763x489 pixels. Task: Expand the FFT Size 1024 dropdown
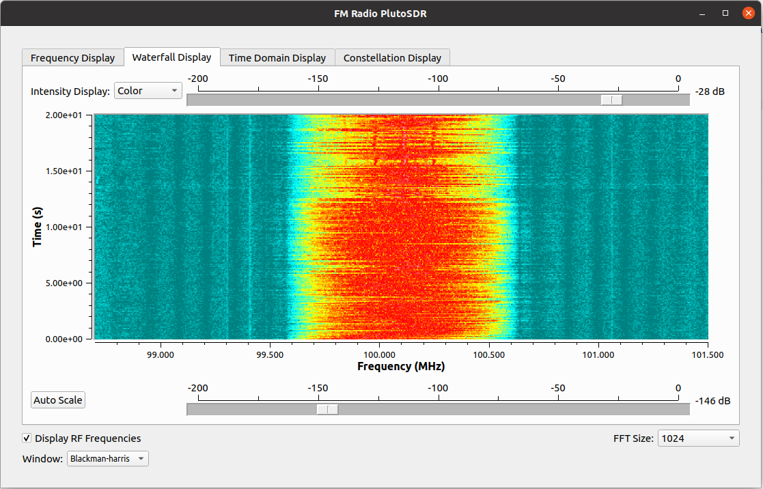click(697, 438)
